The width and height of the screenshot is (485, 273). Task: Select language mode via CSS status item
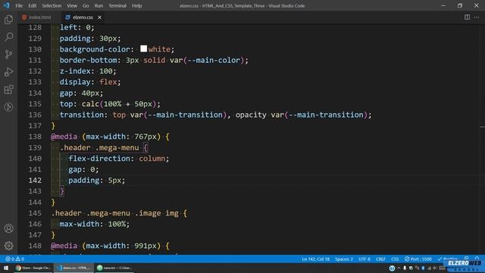point(395,259)
